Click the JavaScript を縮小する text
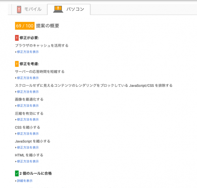197x188 pixels. coord(33,141)
